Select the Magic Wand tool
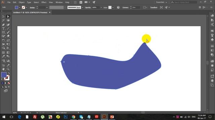The image size is (215, 120). tap(3, 20)
